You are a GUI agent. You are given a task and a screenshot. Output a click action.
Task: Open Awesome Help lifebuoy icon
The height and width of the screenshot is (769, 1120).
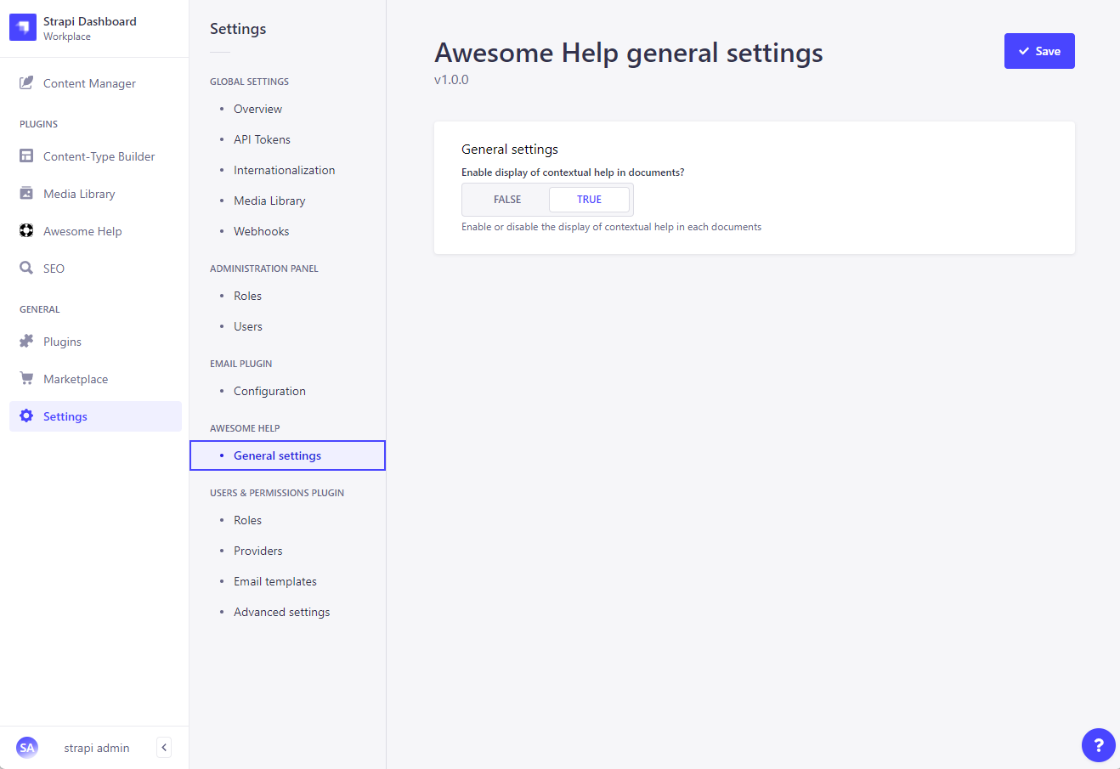26,231
